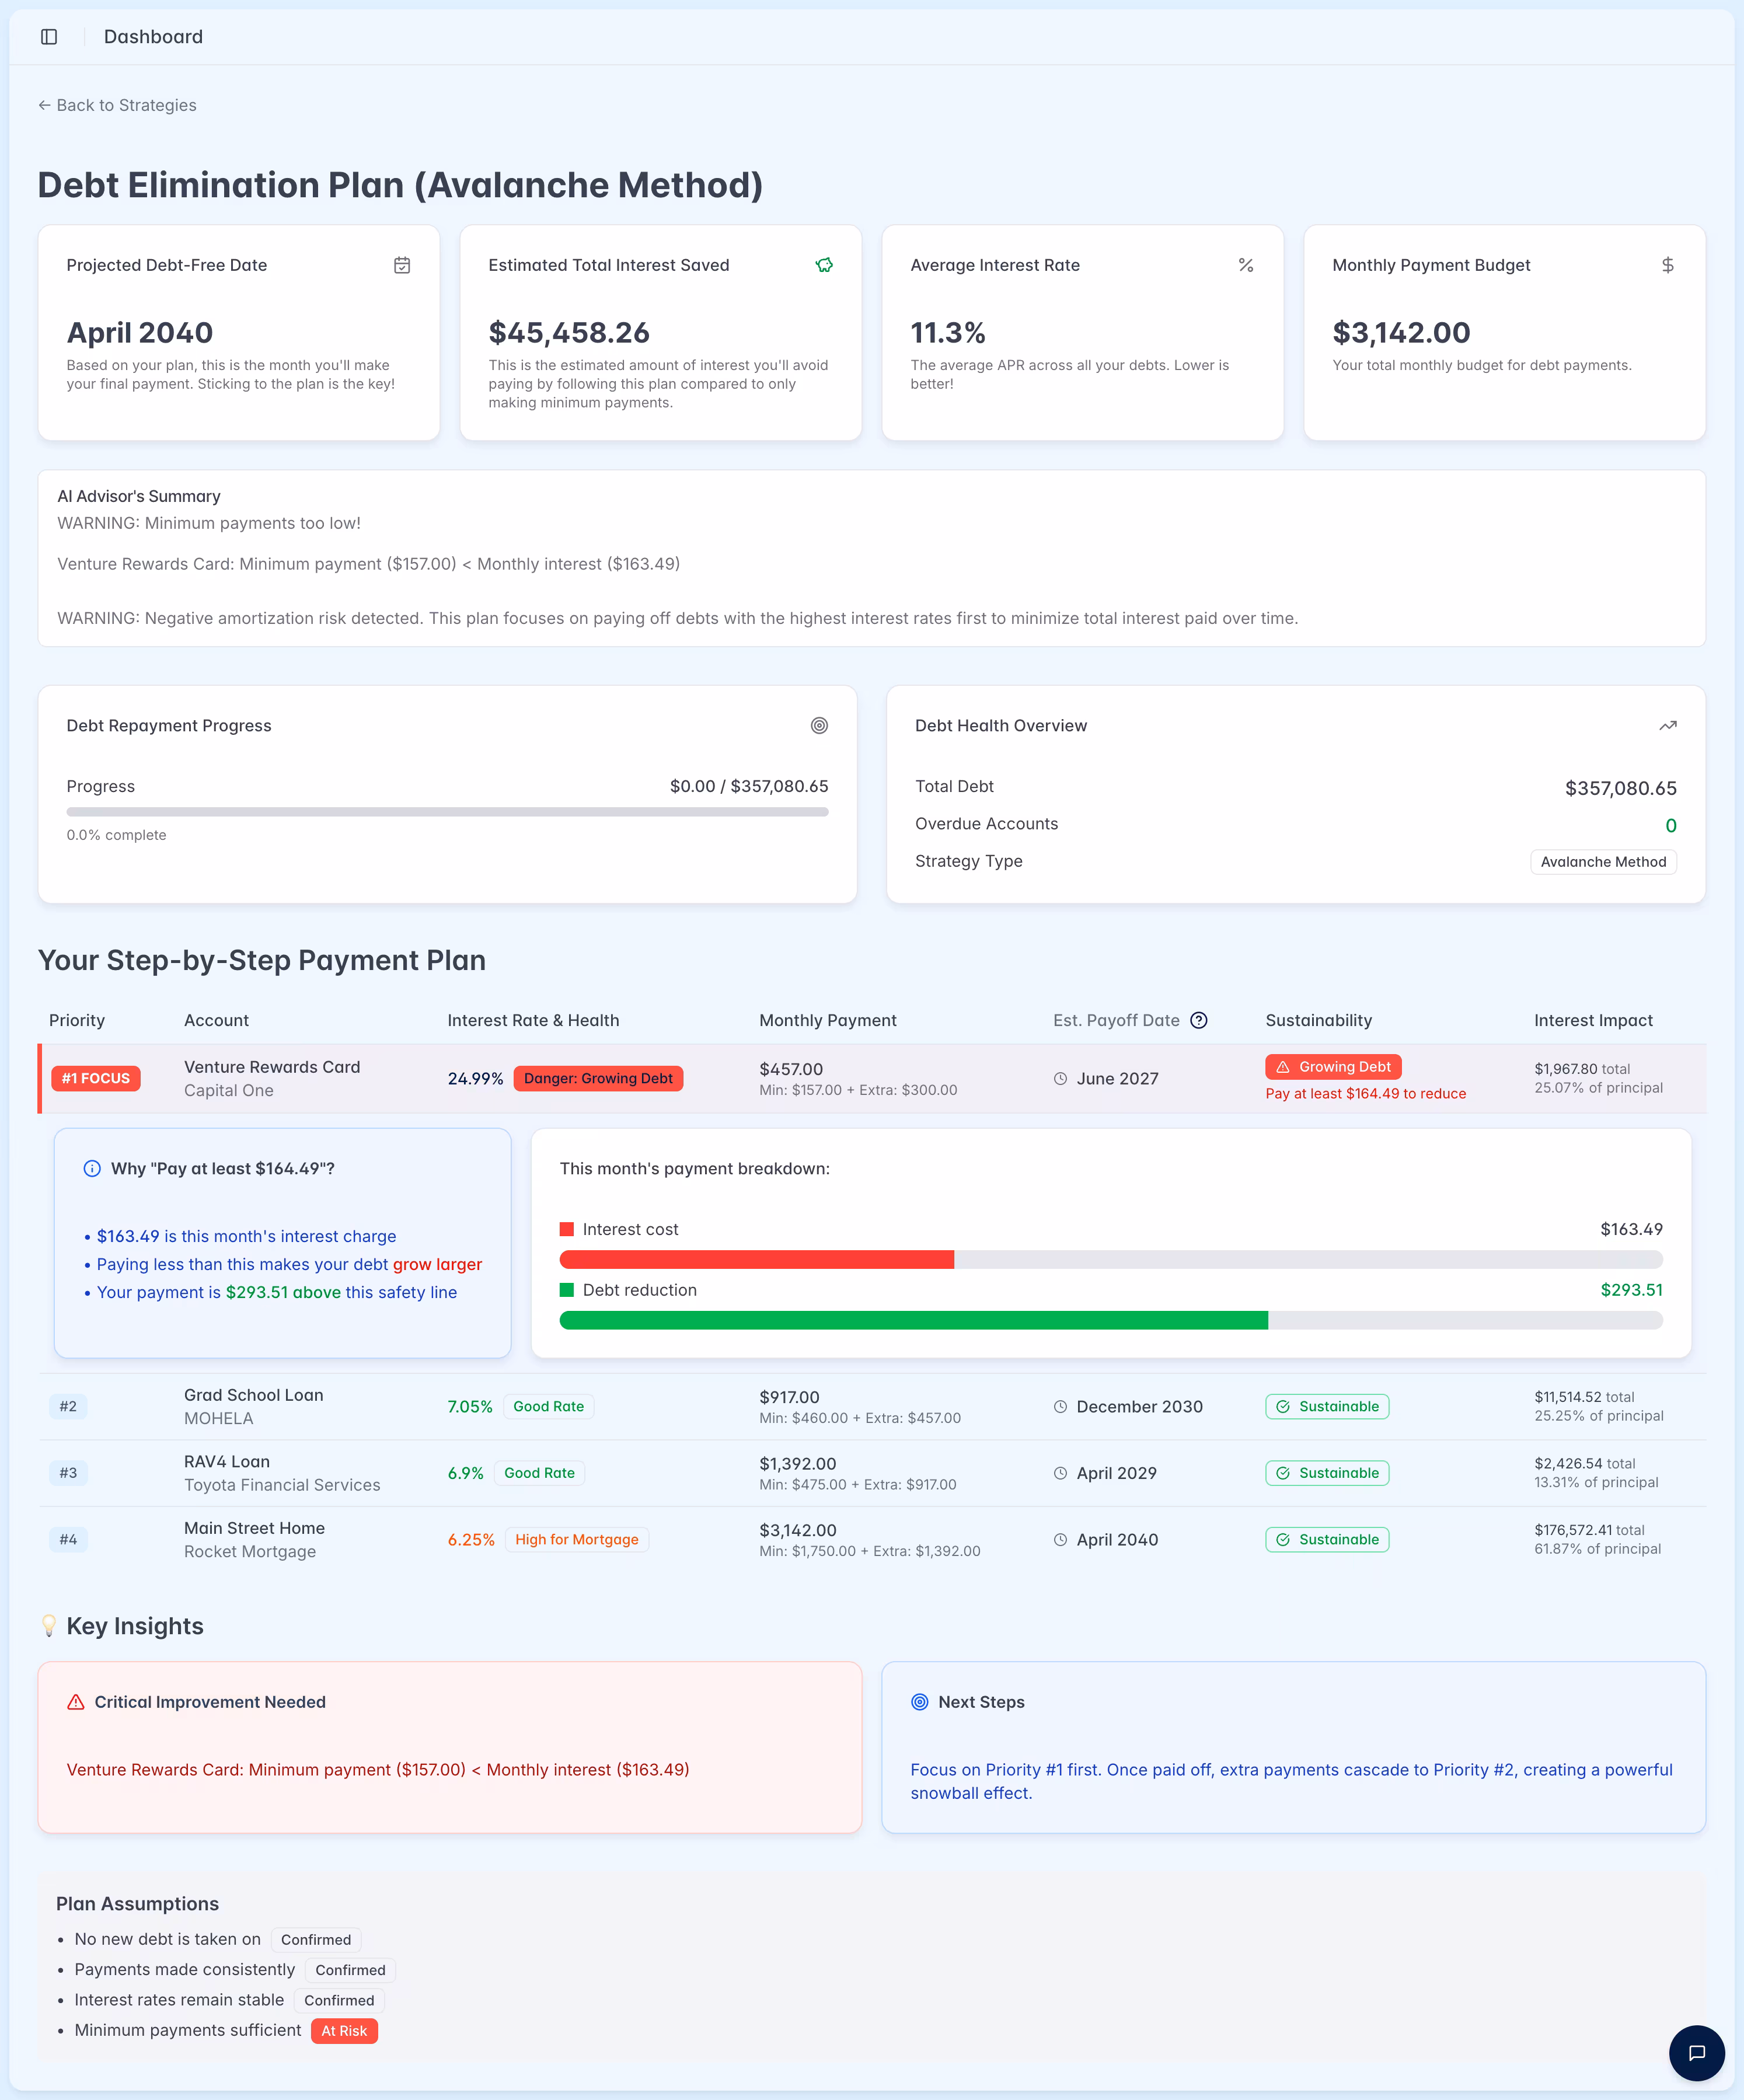
Task: Click the Monthly Payment column header
Action: [828, 1020]
